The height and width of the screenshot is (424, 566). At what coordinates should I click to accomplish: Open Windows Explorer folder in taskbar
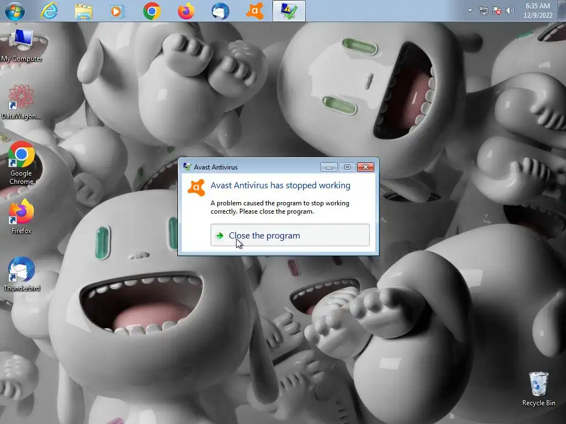(83, 12)
